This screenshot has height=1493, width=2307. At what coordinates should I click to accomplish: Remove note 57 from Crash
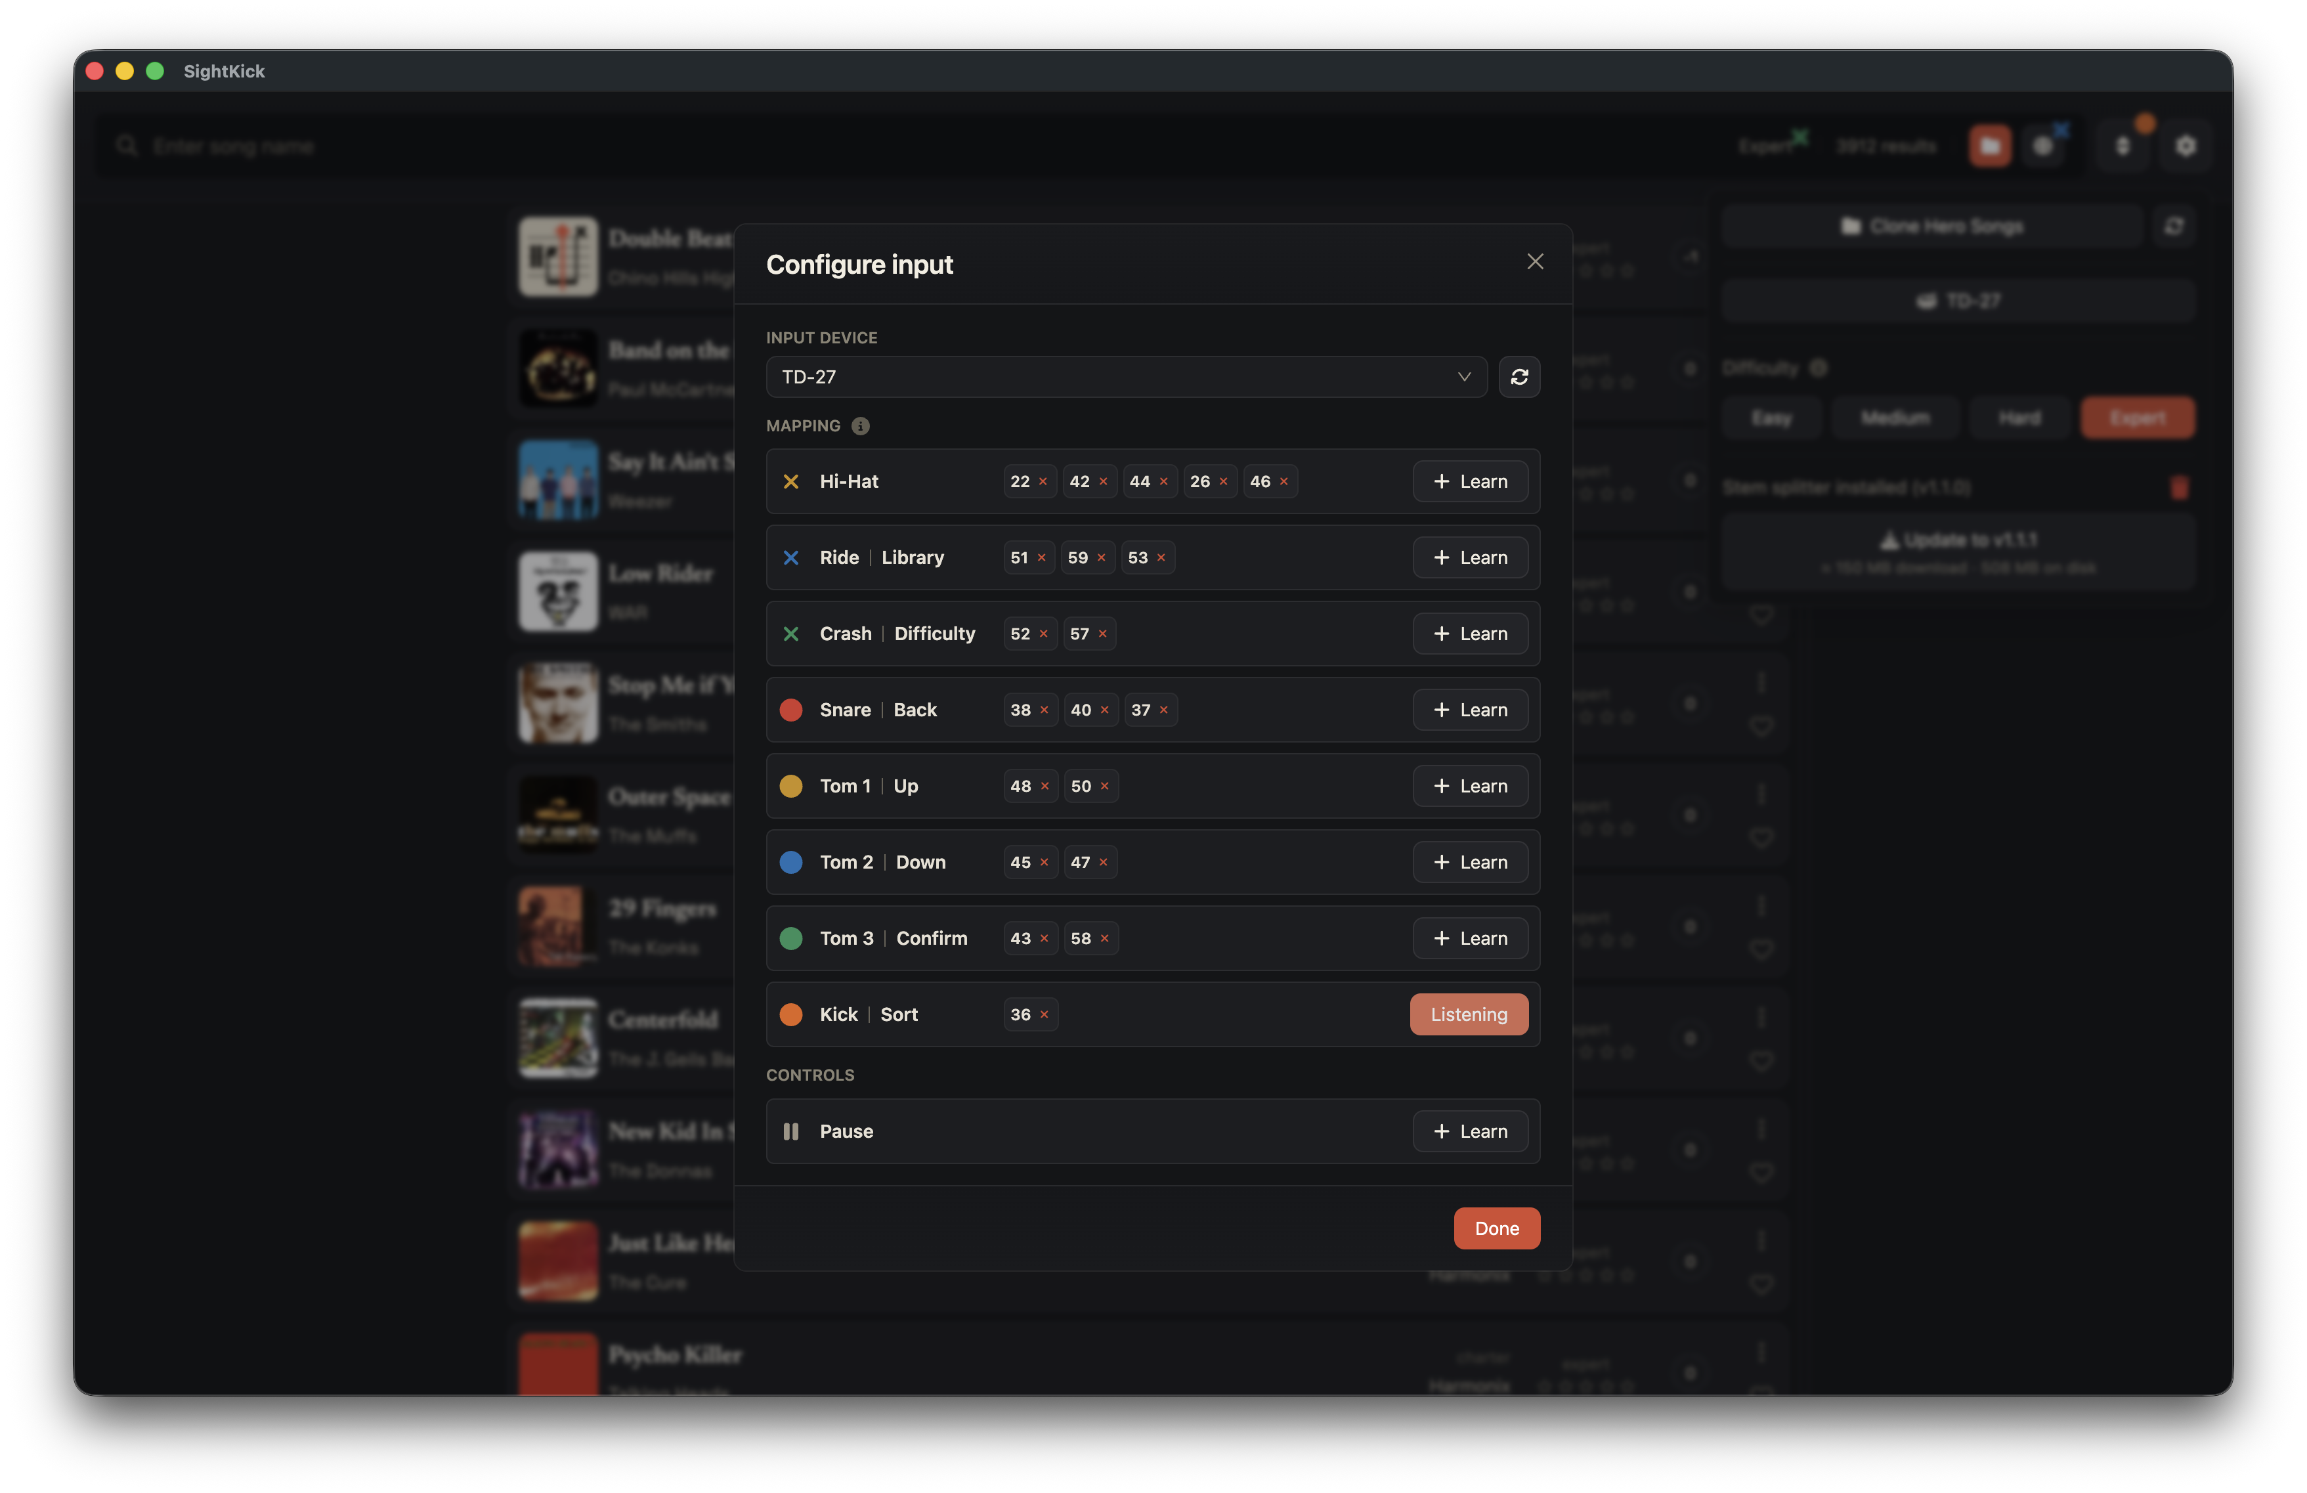pyautogui.click(x=1102, y=634)
